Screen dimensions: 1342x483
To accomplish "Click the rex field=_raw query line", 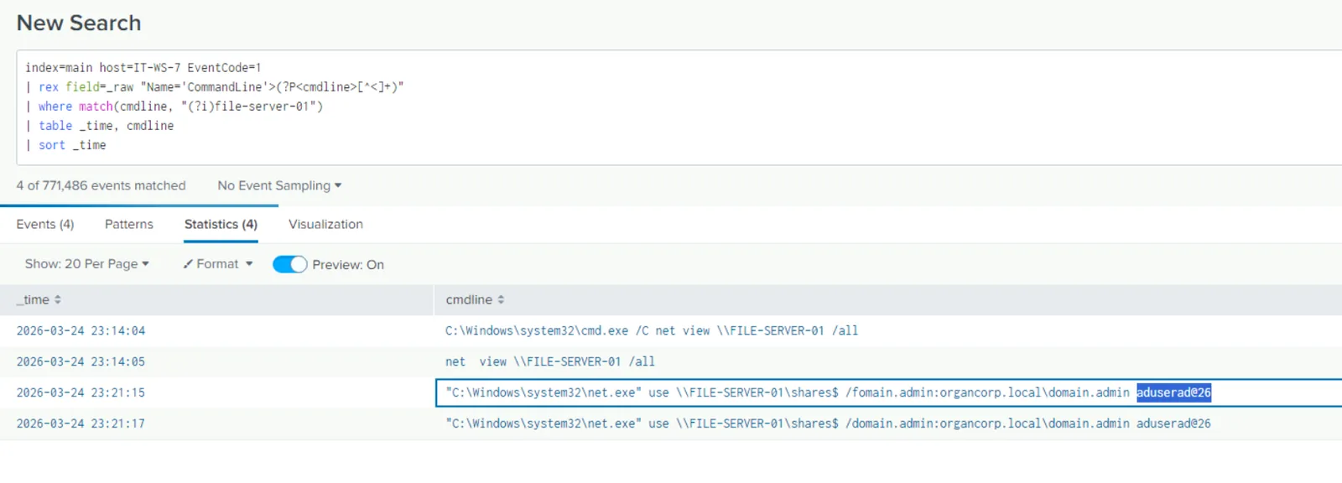I will [215, 87].
